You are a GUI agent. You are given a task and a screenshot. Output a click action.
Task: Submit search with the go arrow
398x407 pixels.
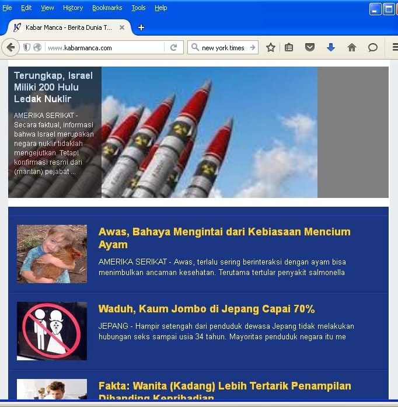pos(253,47)
